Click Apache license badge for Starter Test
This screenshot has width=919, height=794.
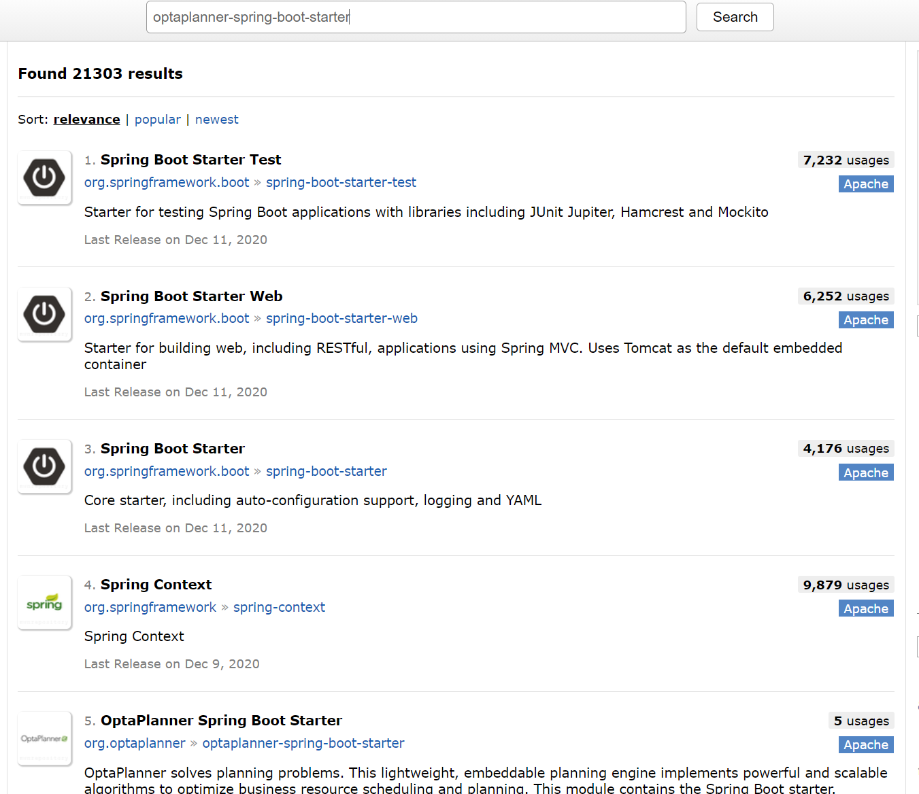click(866, 184)
